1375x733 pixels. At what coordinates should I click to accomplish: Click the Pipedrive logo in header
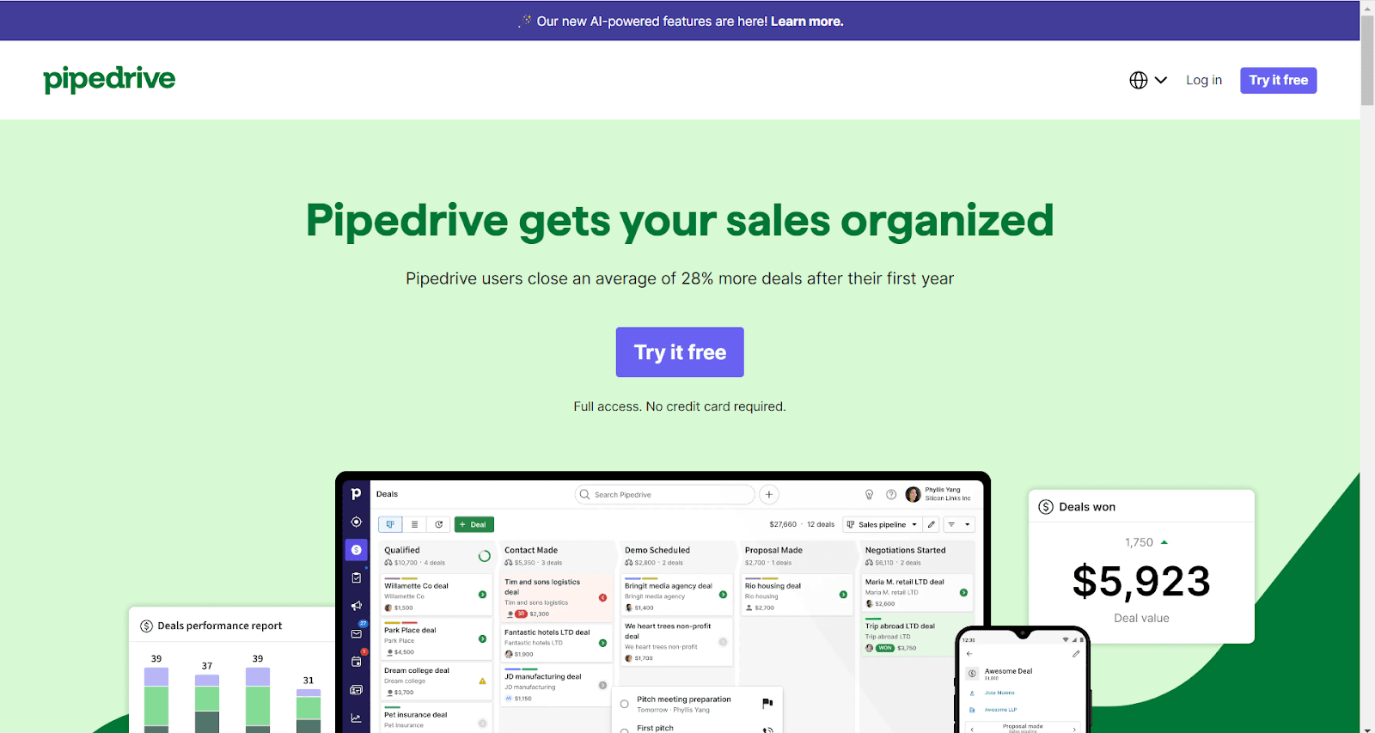(109, 79)
